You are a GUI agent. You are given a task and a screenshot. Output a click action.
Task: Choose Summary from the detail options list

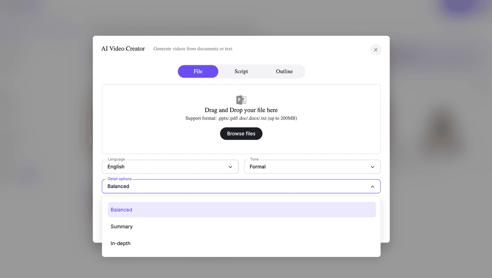click(122, 226)
